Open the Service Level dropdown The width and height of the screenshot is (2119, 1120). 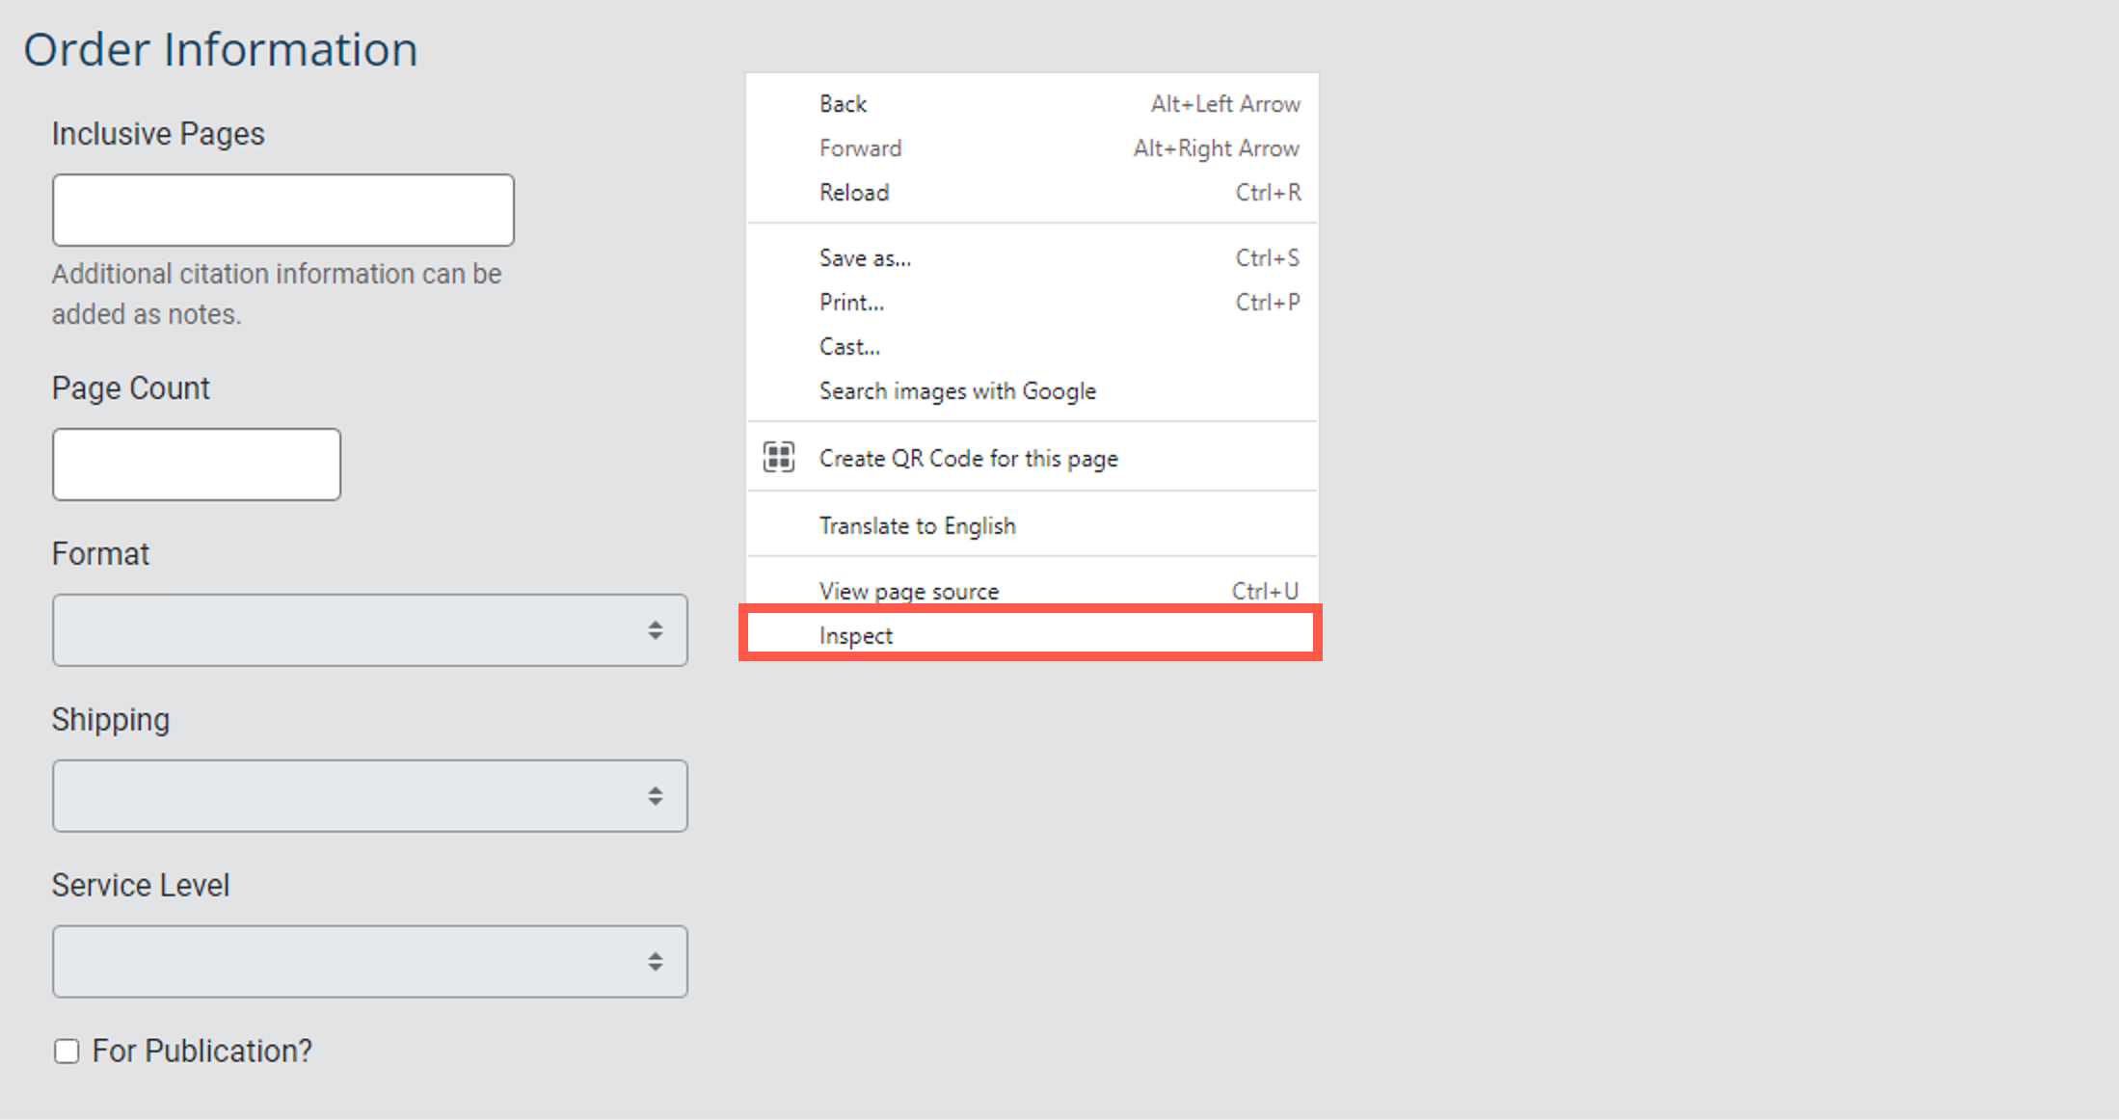(x=369, y=962)
